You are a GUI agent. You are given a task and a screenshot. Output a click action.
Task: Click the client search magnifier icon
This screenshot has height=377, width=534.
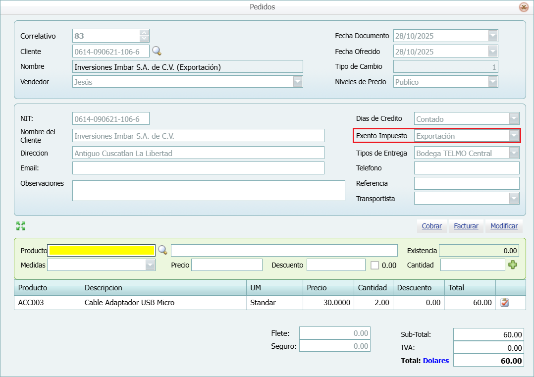click(x=157, y=51)
